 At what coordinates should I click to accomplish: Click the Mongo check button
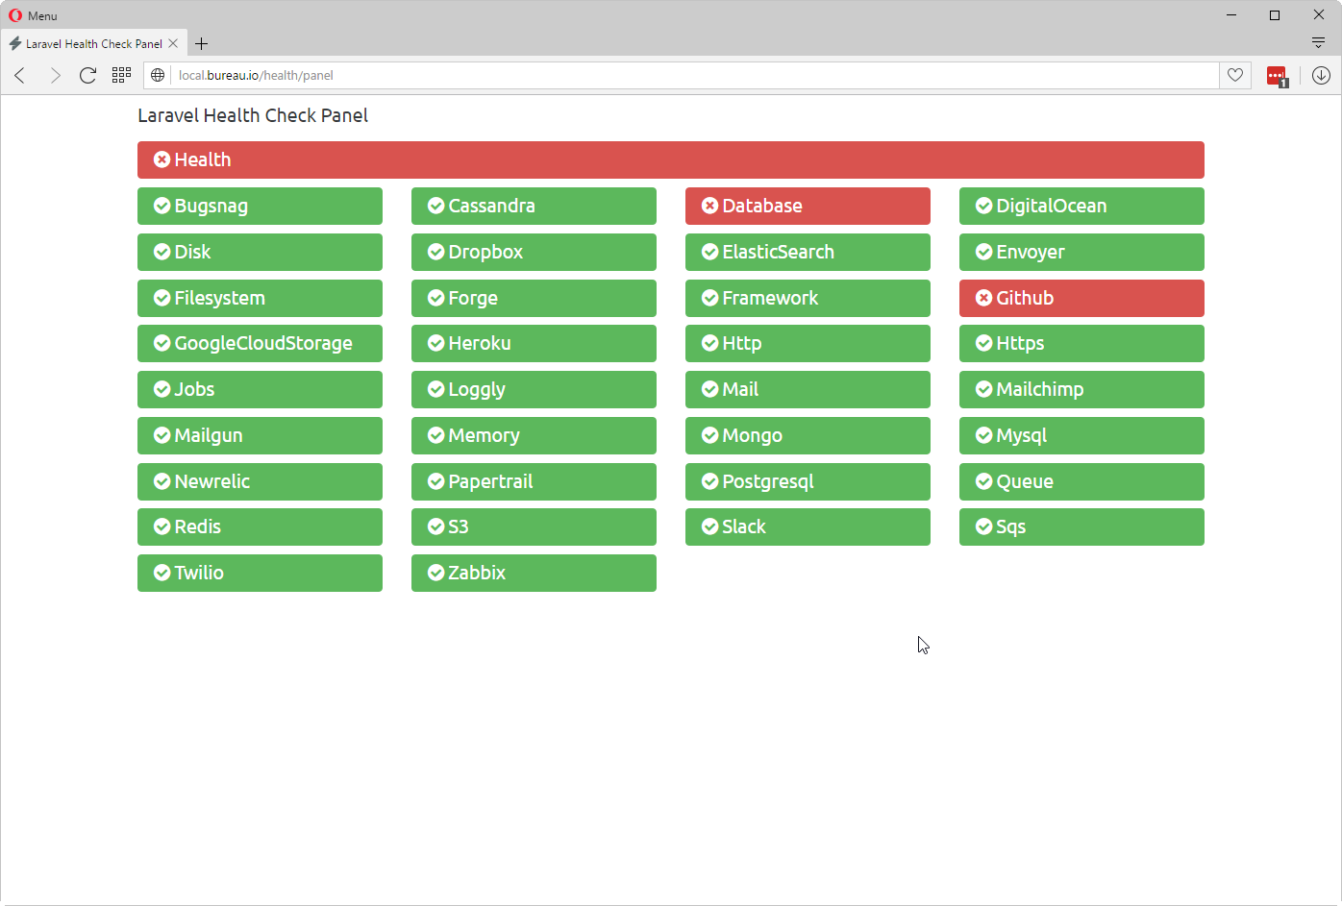[x=808, y=435]
